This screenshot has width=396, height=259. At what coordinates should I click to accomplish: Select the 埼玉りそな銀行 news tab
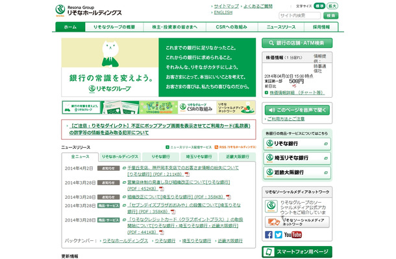click(199, 157)
